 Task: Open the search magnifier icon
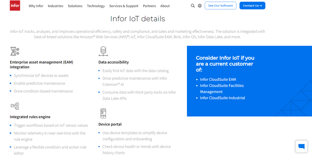[x=193, y=6]
